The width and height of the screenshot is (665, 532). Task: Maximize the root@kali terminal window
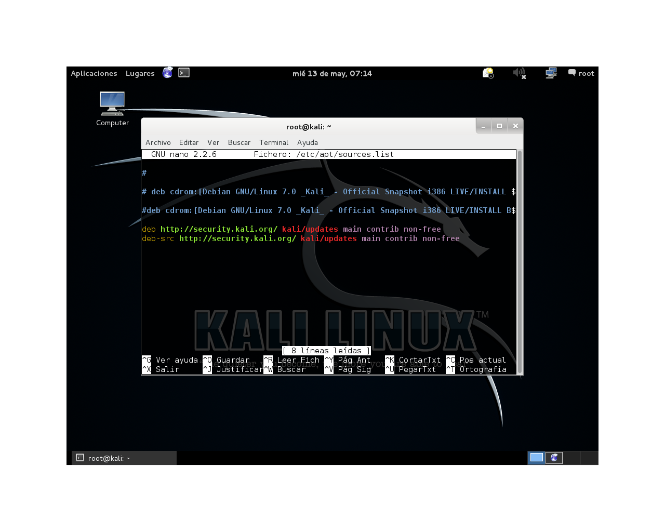pyautogui.click(x=499, y=126)
